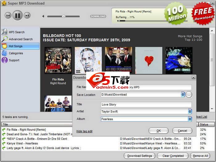This screenshot has height=162, width=216.
Task: Click the FREE Download red badge
Action: tap(203, 13)
